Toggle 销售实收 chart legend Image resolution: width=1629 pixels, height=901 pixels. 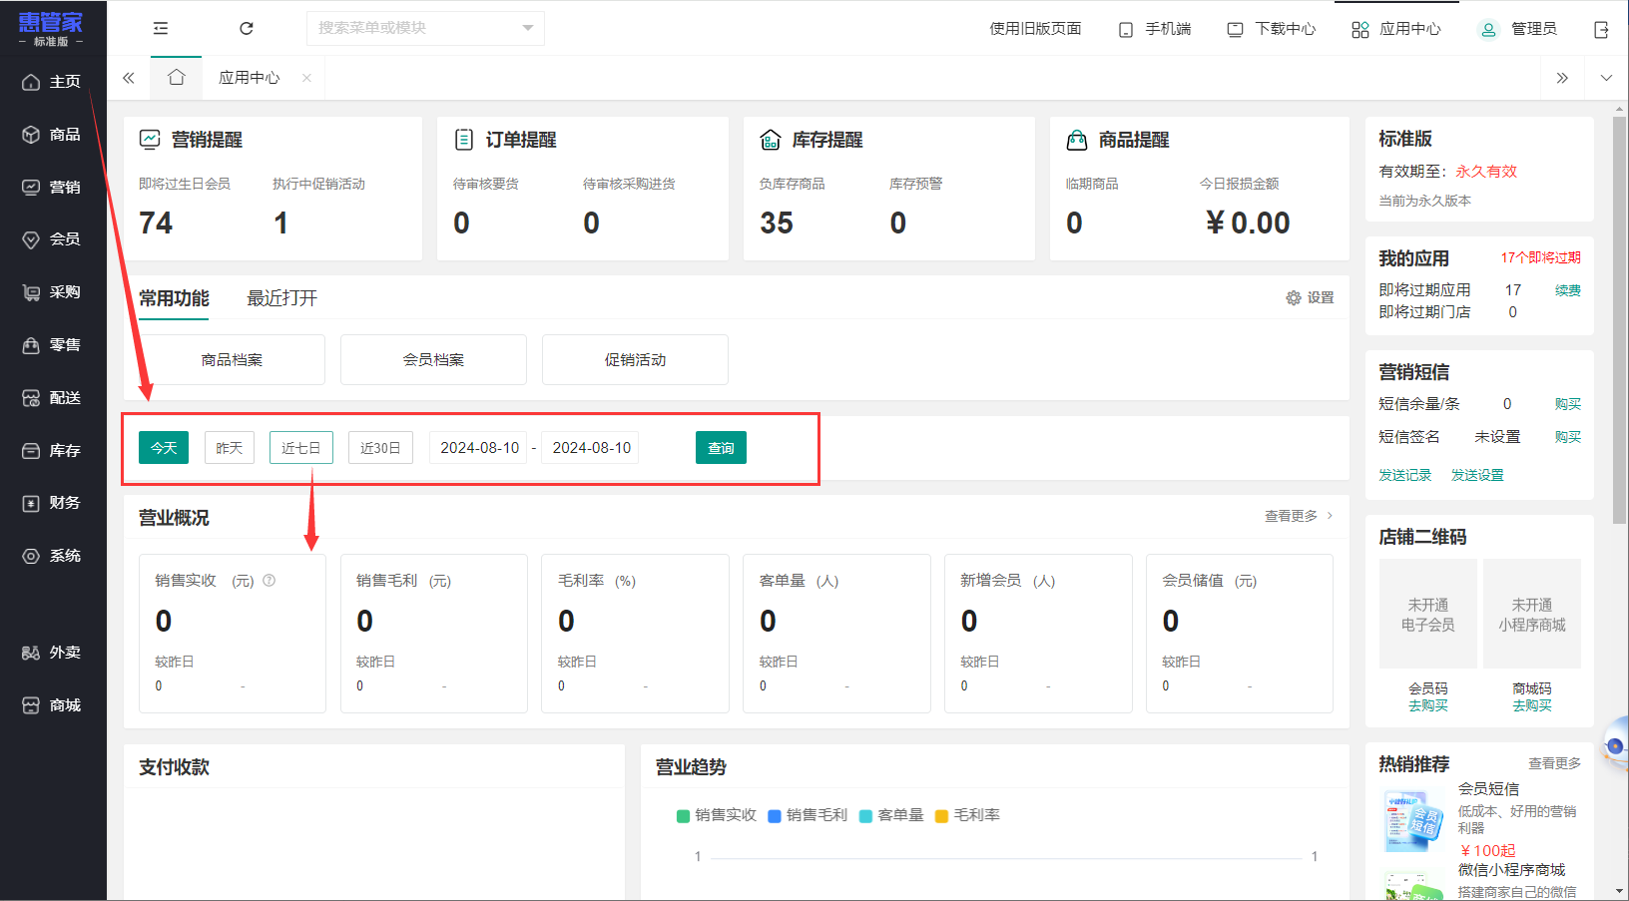[x=717, y=815]
